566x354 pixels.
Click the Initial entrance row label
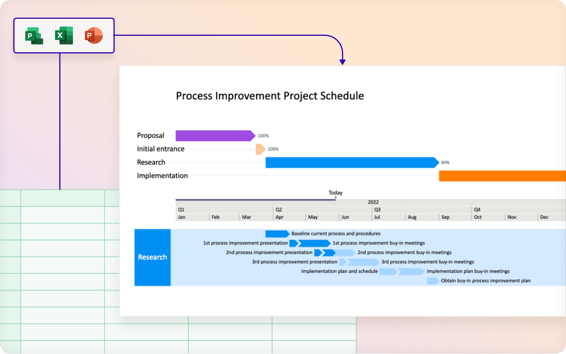pyautogui.click(x=161, y=149)
